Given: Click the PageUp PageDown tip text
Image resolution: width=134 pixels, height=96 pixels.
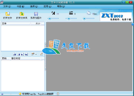Looking at the screenshot, I should click(38, 94).
